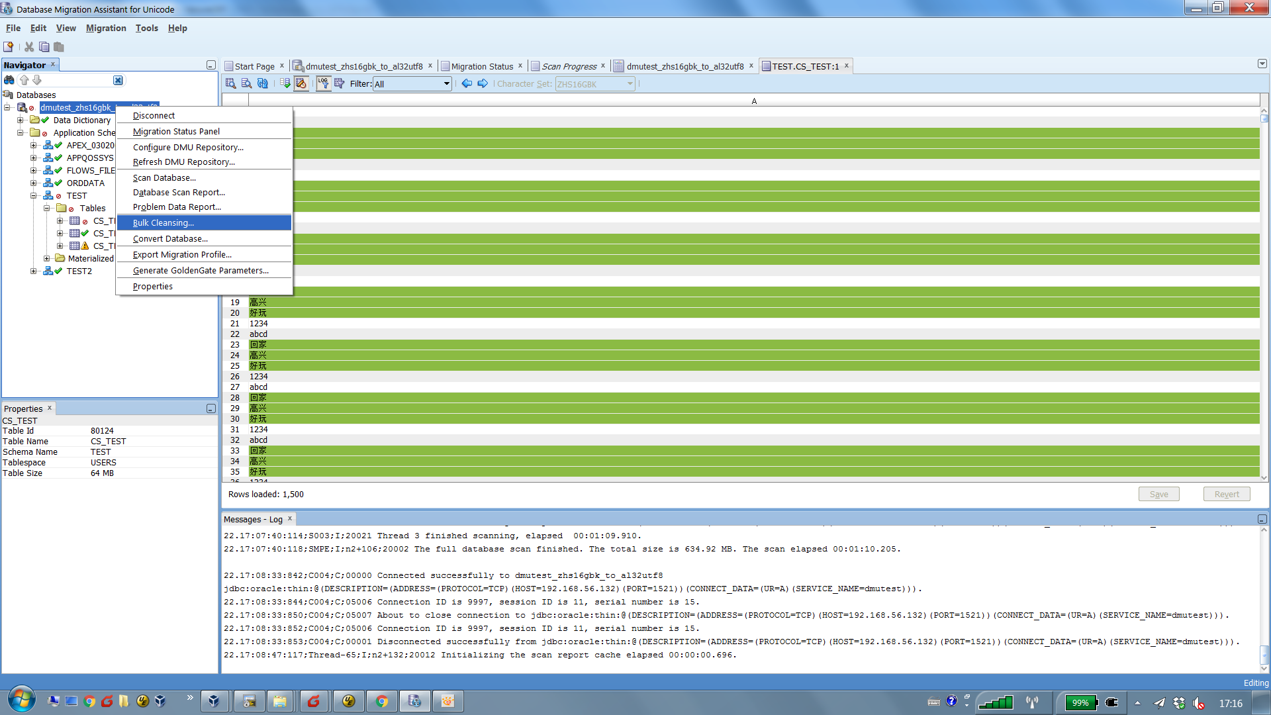Open the Filter dropdown showing All

click(x=412, y=84)
